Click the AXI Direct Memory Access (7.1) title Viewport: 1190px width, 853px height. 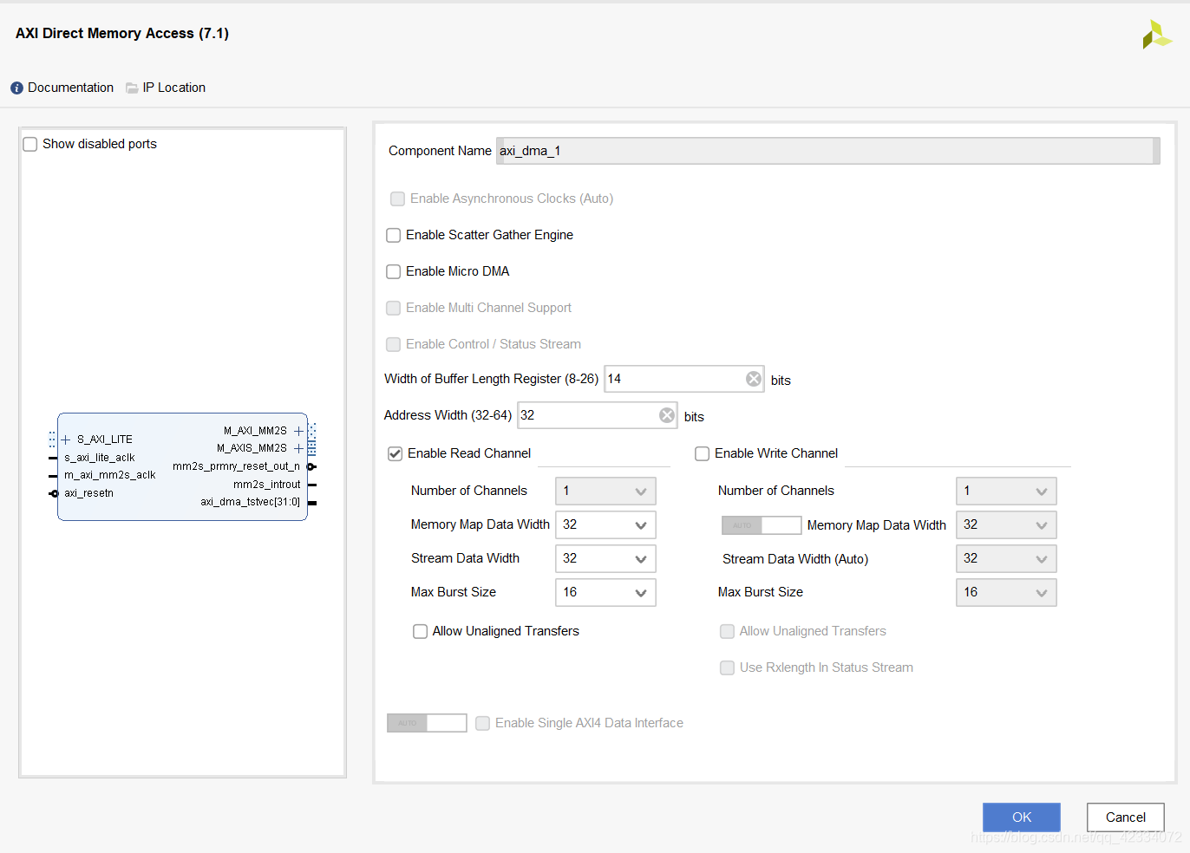pyautogui.click(x=122, y=33)
